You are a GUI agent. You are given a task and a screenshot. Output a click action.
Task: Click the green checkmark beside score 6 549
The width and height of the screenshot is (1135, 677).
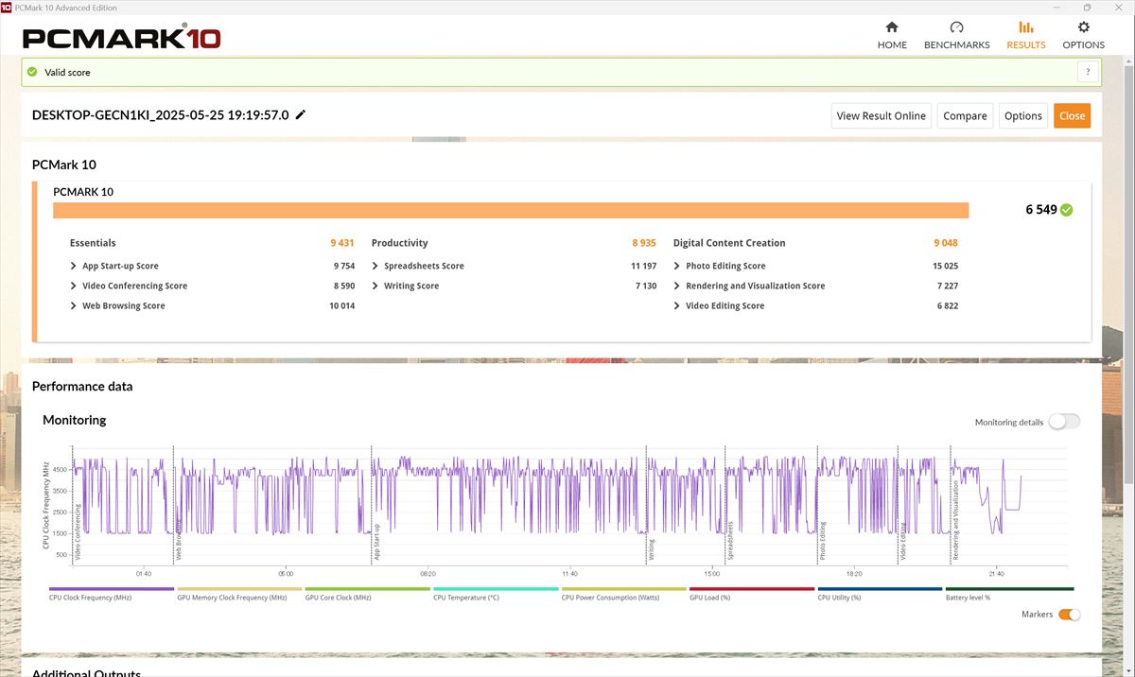point(1067,210)
